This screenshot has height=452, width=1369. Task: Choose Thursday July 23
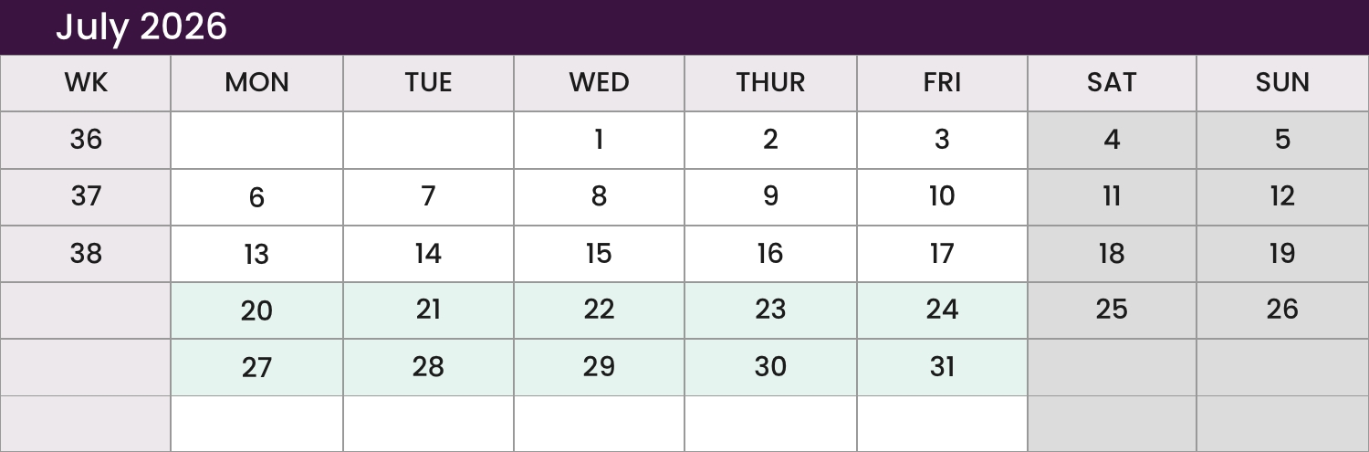click(770, 310)
